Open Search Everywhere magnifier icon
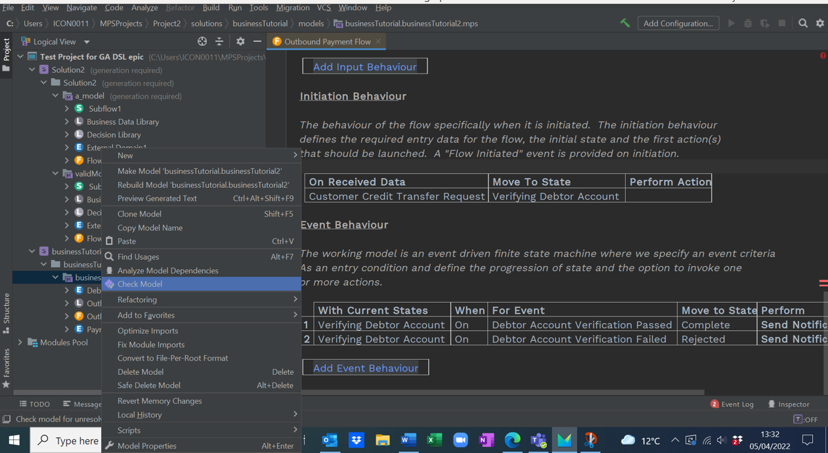The image size is (828, 453). (802, 23)
